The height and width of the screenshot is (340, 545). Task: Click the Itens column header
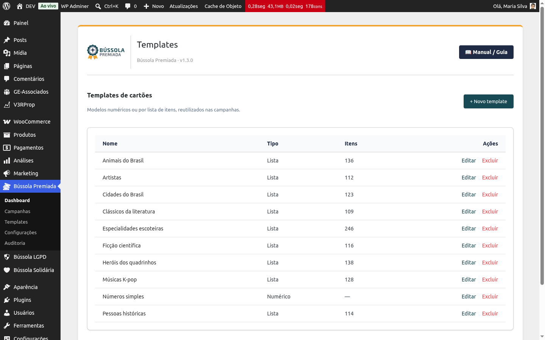[351, 144]
